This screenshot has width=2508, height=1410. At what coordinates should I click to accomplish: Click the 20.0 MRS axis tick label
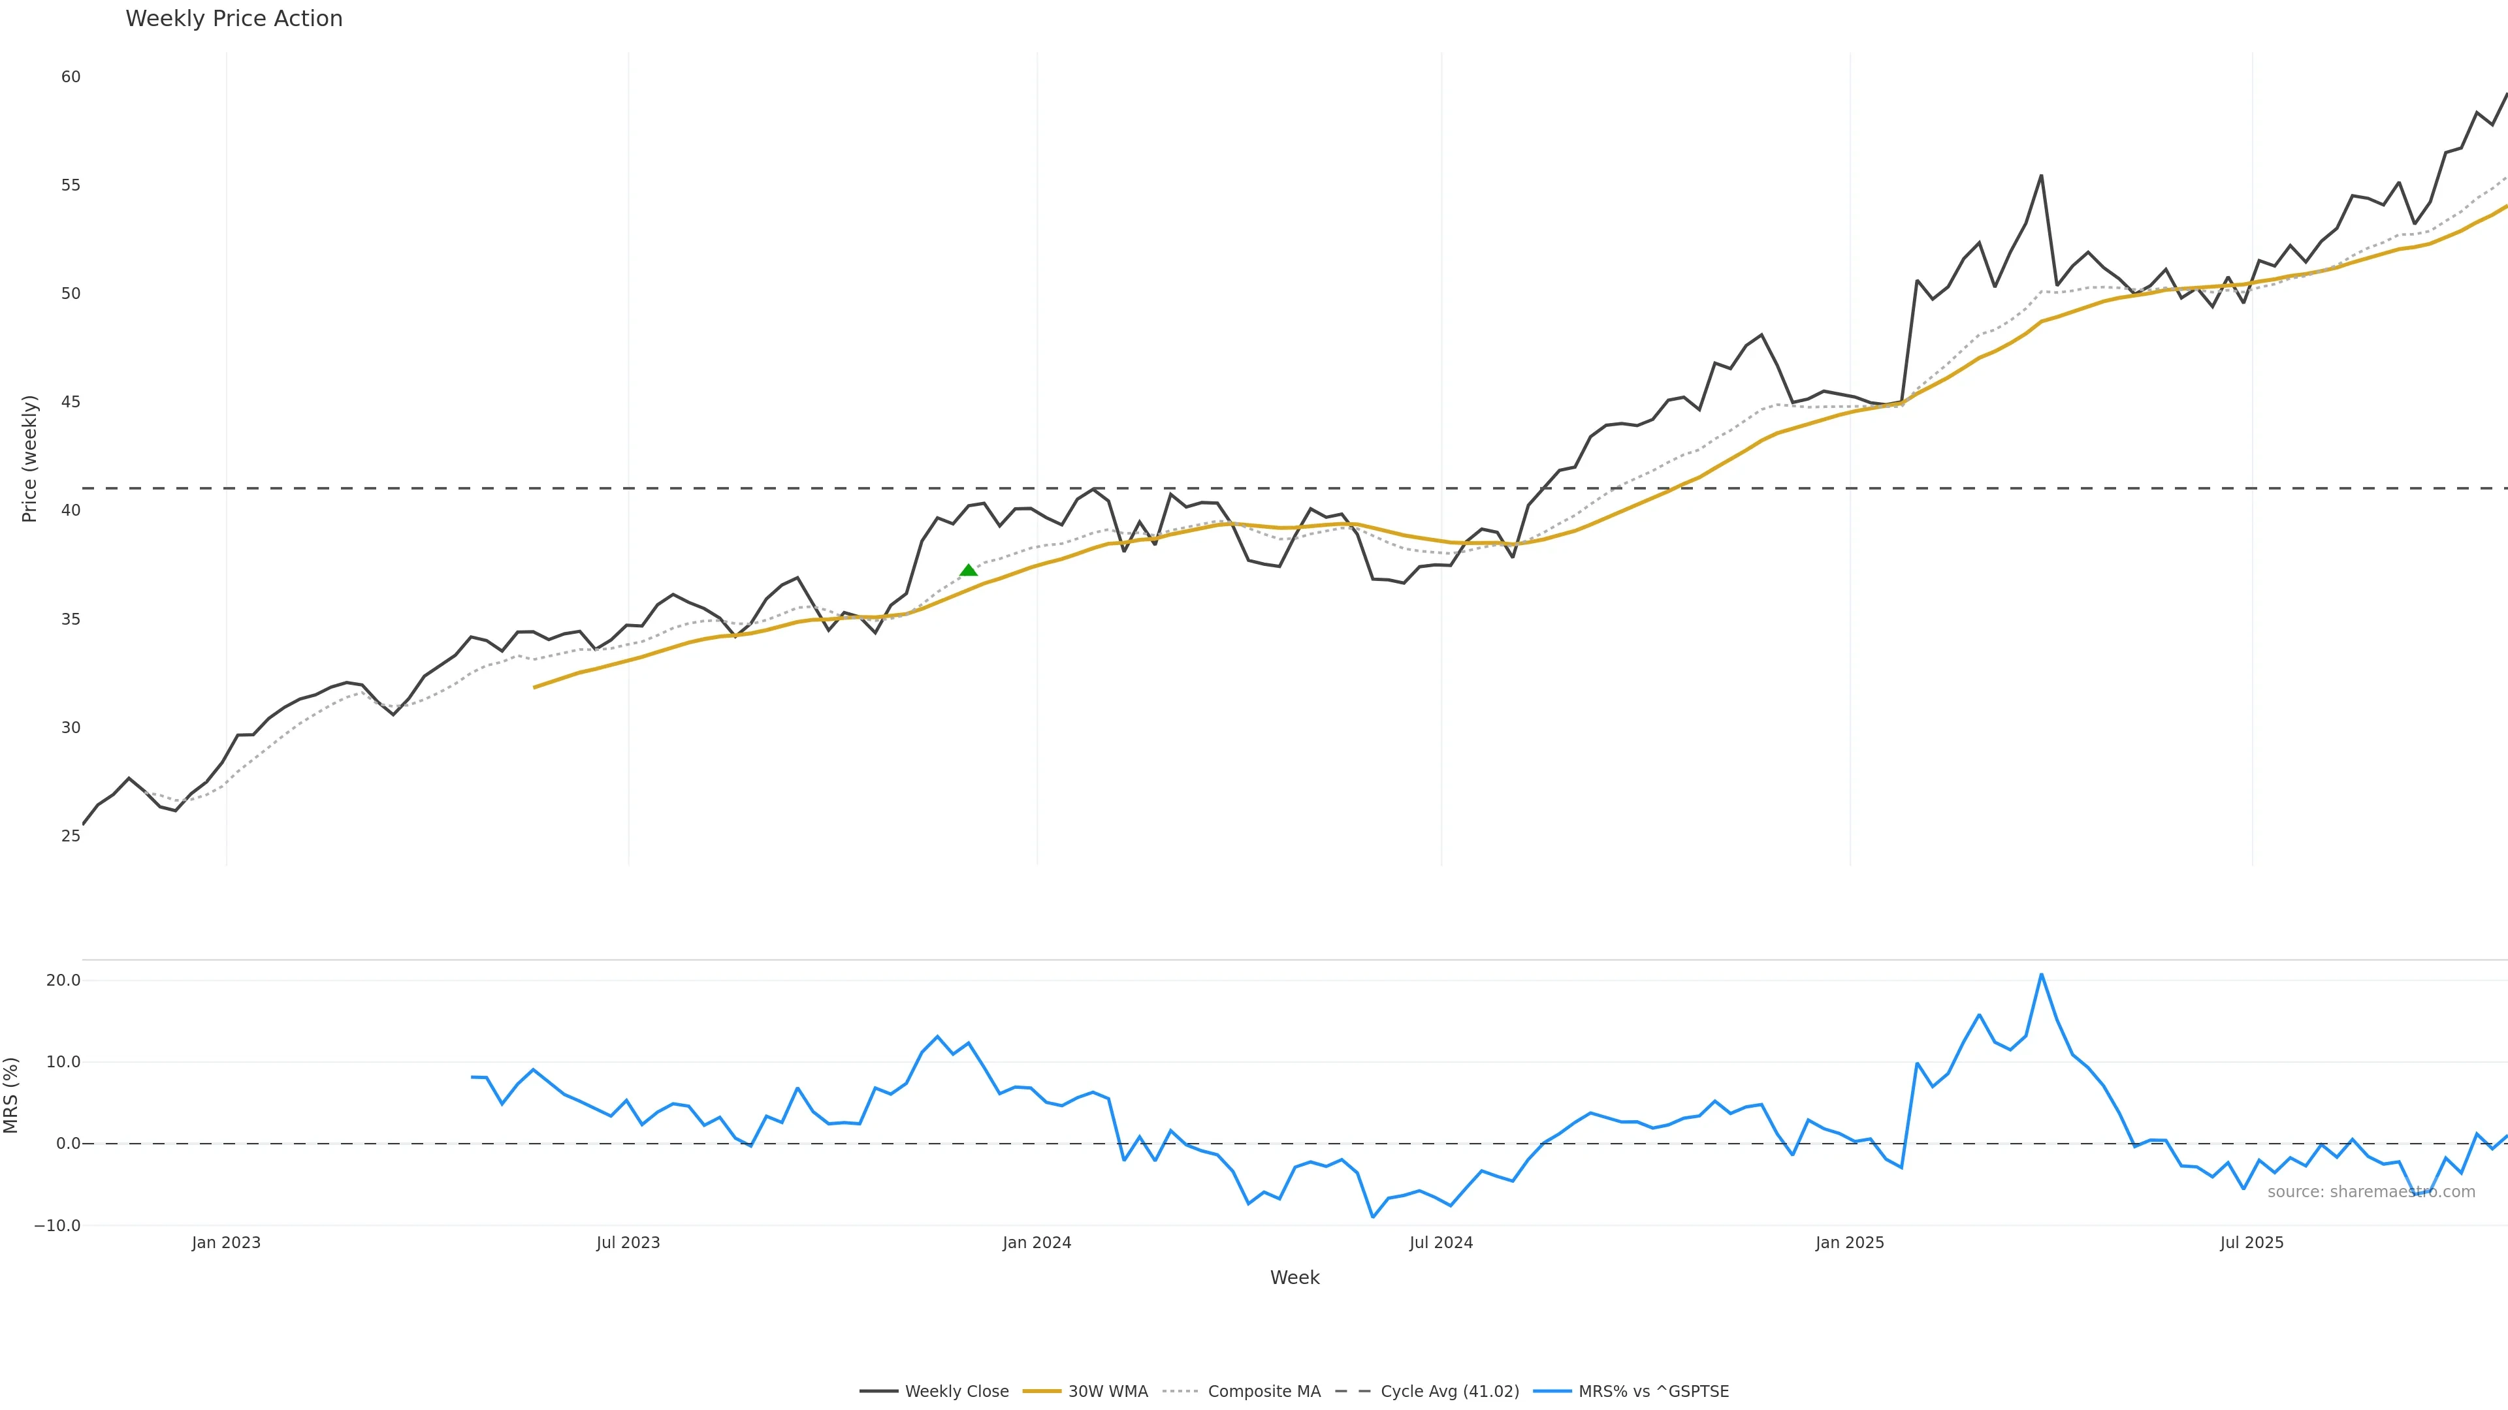pyautogui.click(x=63, y=980)
